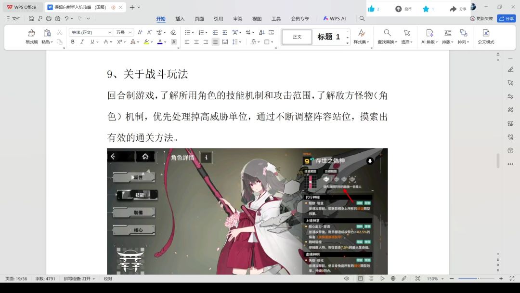Viewport: 520px width, 293px height.
Task: Apply the 标题 1 heading style
Action: pyautogui.click(x=329, y=37)
